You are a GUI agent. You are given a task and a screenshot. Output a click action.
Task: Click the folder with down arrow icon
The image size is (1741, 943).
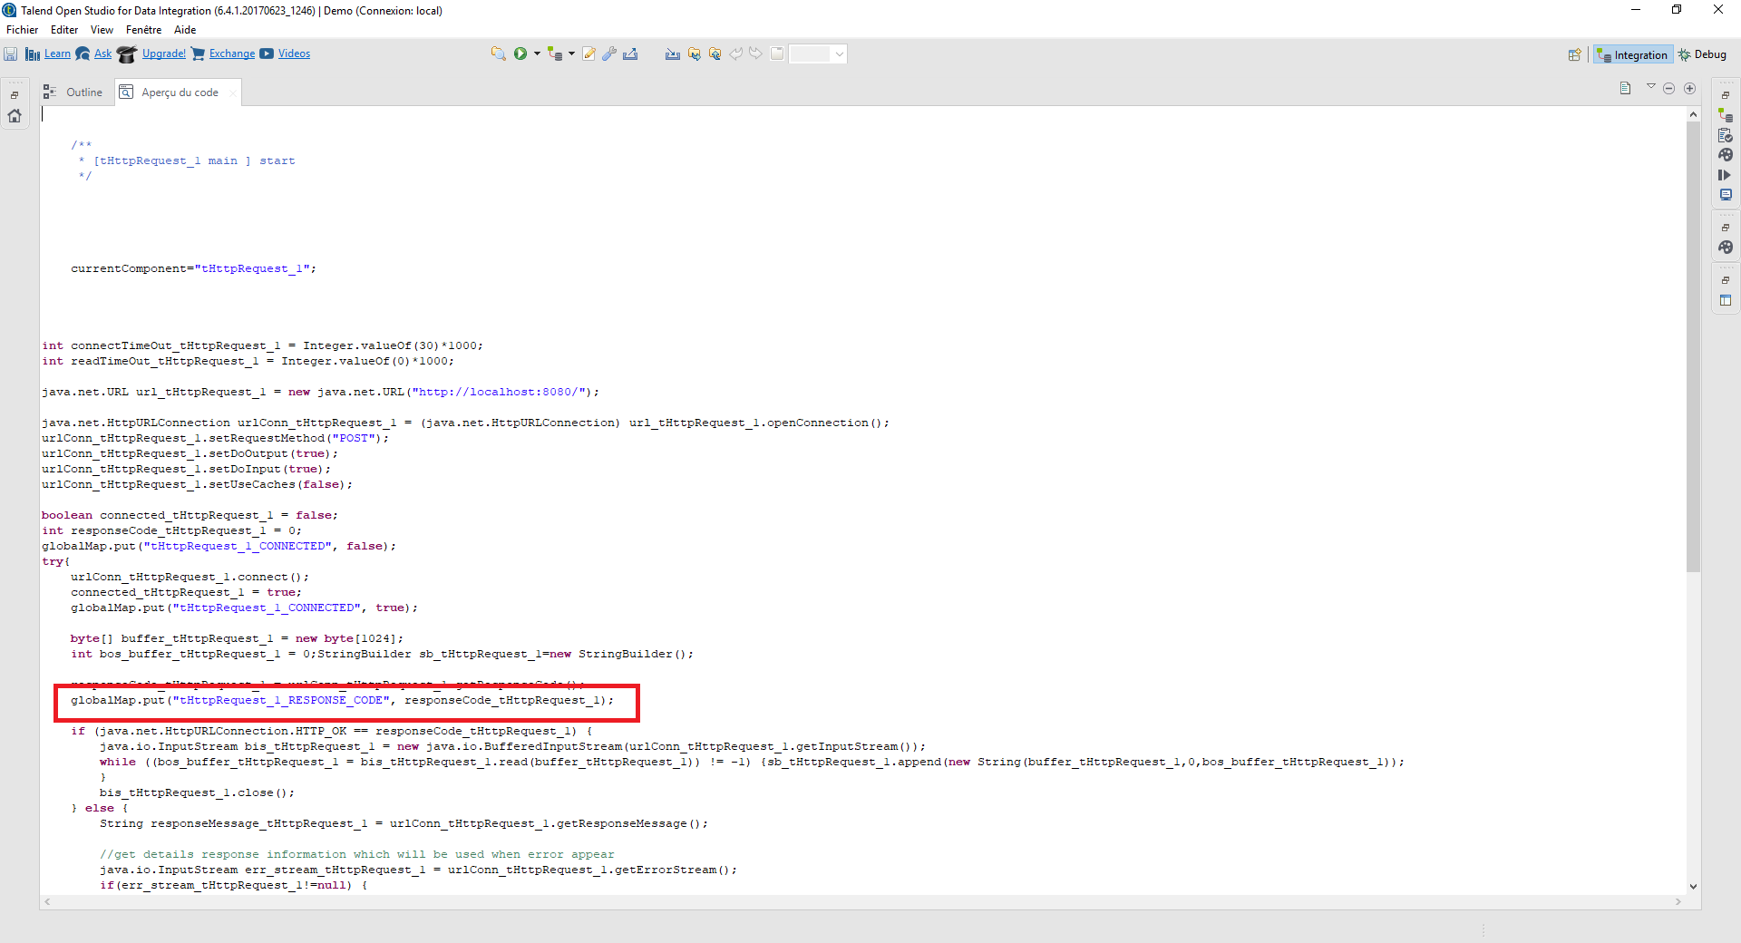694,53
